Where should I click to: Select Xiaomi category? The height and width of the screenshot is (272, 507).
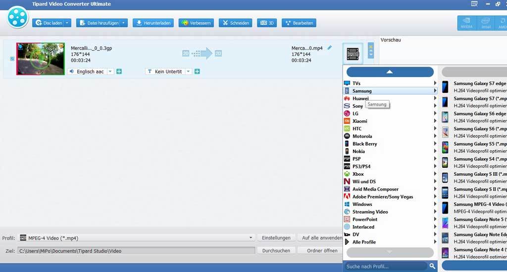[x=390, y=121]
